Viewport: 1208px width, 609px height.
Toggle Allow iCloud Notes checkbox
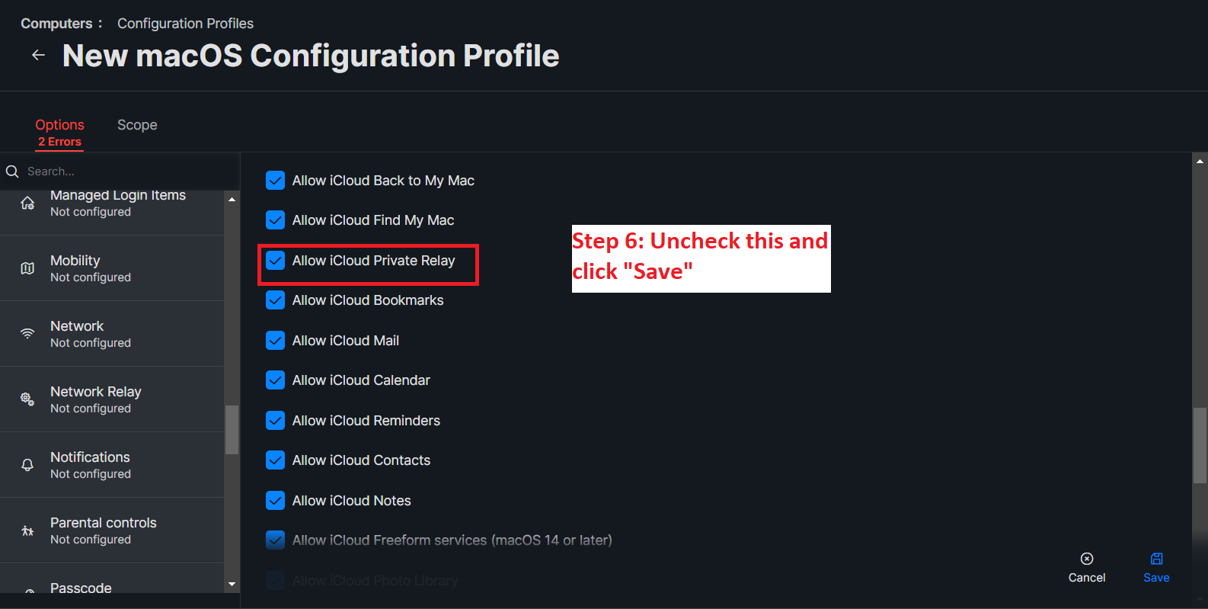click(275, 501)
